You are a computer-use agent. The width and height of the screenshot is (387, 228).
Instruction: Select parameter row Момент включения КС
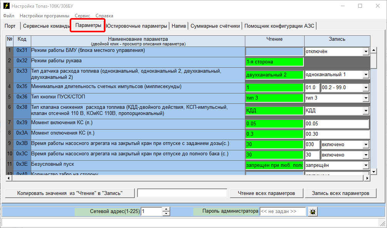click(138, 124)
